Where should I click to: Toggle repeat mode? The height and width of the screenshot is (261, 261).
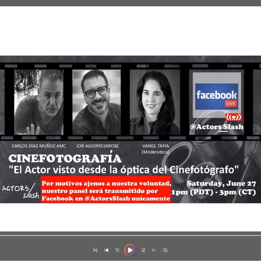165,250
